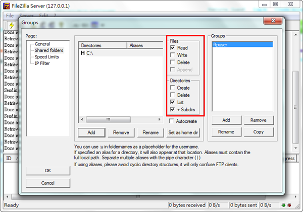Click the green status indicator light

point(283,205)
